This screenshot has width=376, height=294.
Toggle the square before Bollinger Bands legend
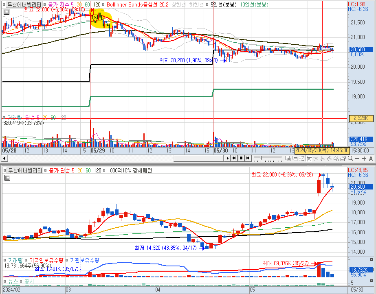(x=103, y=4)
